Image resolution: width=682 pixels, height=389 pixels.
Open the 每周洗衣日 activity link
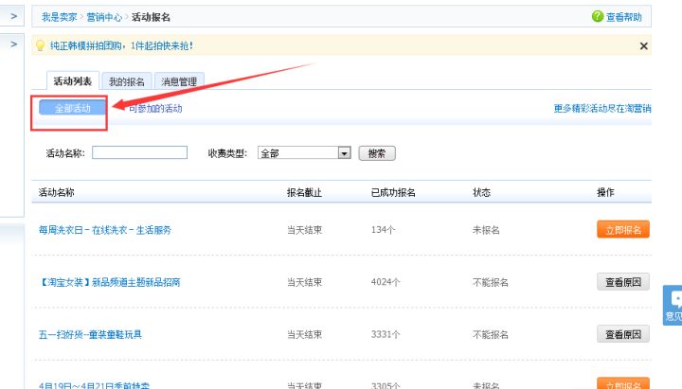coord(105,230)
